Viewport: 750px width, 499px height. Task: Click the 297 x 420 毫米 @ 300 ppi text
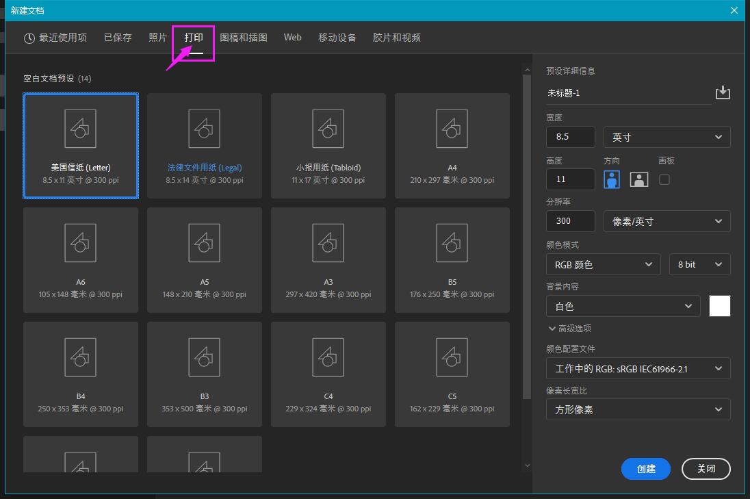point(328,295)
